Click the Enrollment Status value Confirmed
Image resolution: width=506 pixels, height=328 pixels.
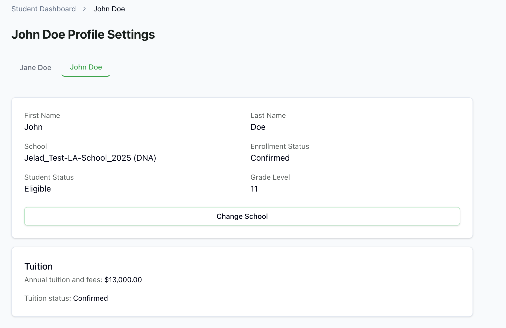270,158
